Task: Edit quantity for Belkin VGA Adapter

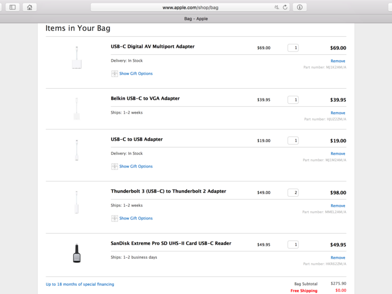Action: point(293,100)
